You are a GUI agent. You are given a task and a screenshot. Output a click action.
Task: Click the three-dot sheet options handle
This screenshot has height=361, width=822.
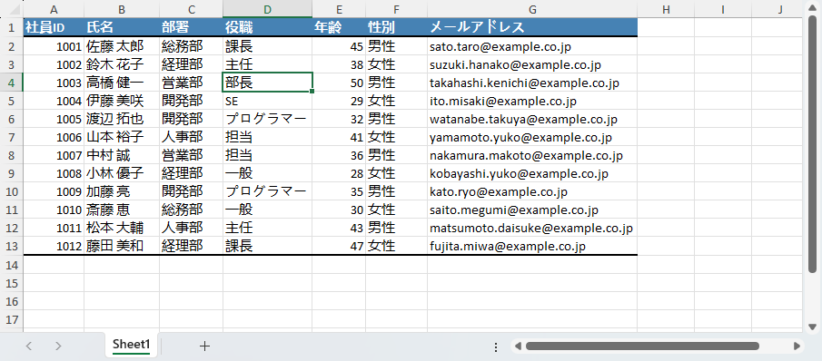click(x=496, y=346)
